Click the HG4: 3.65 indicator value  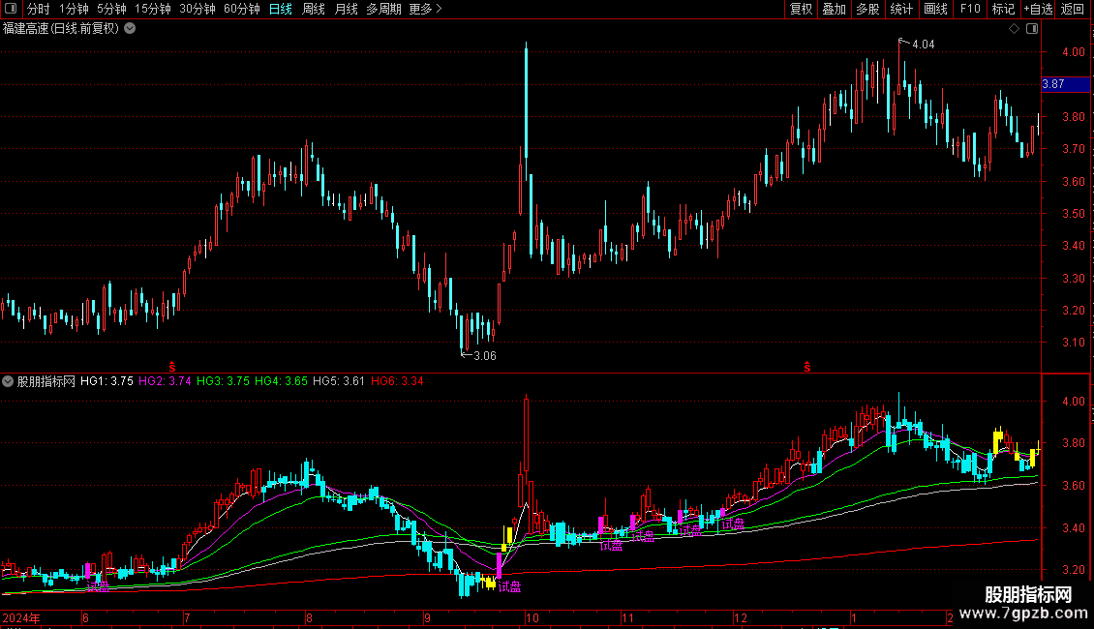tap(281, 381)
